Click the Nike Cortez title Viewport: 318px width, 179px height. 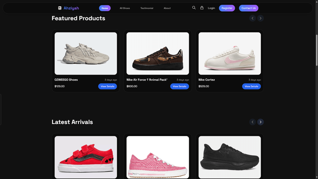click(207, 80)
